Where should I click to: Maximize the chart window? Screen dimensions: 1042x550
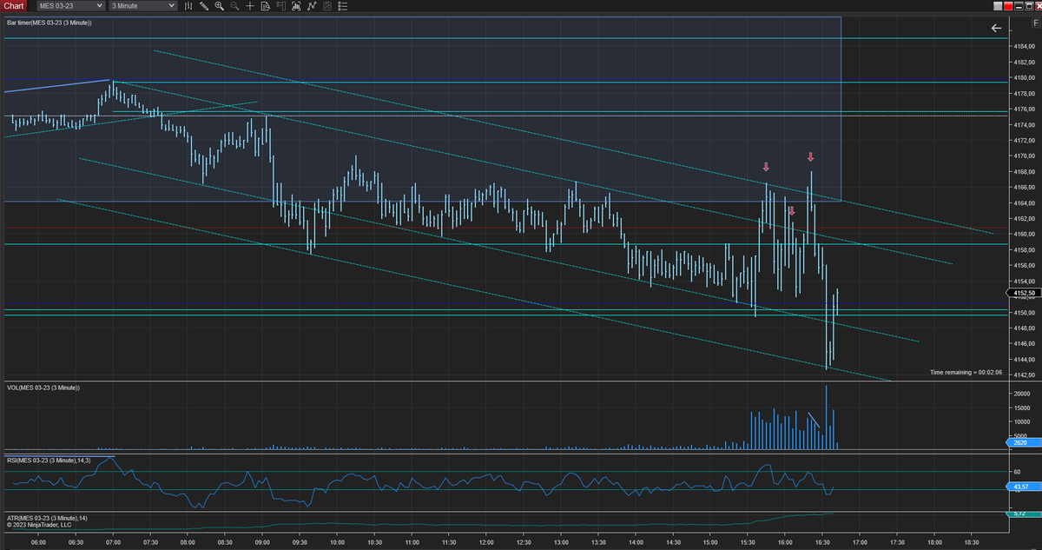pyautogui.click(x=1029, y=6)
